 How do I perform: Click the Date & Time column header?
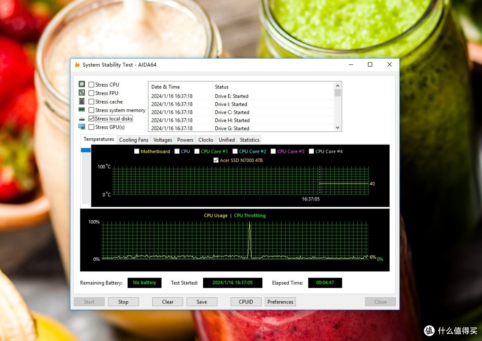pos(180,87)
